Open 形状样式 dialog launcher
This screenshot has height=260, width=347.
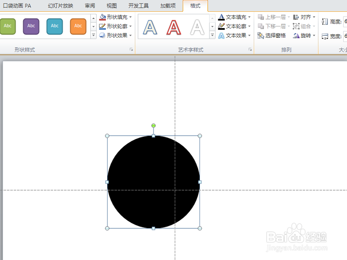[131, 49]
